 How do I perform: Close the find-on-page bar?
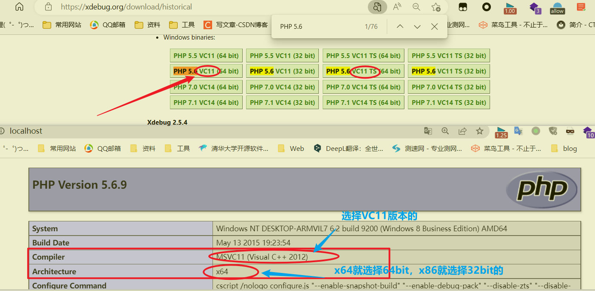click(x=435, y=27)
